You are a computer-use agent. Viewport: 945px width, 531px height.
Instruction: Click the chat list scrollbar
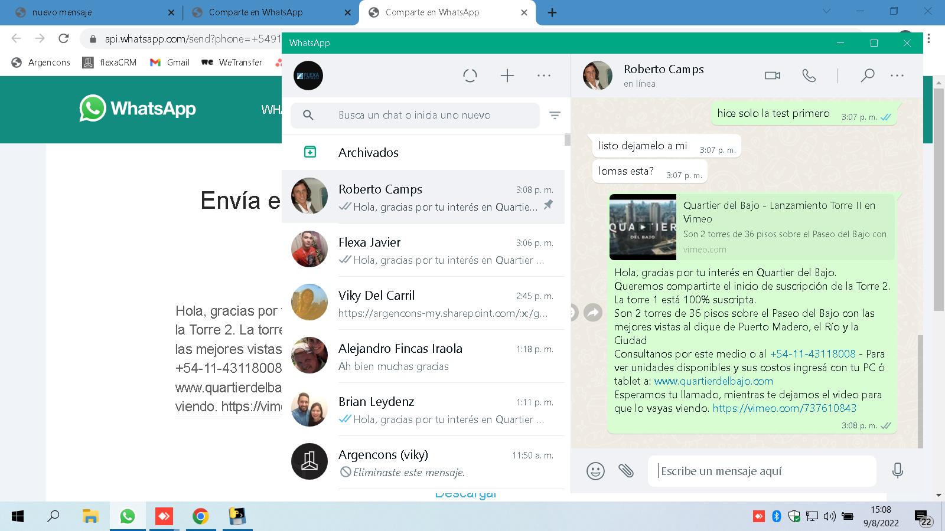[x=567, y=139]
